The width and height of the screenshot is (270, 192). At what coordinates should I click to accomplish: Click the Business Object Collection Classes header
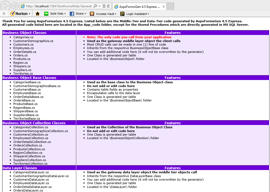click(34, 123)
